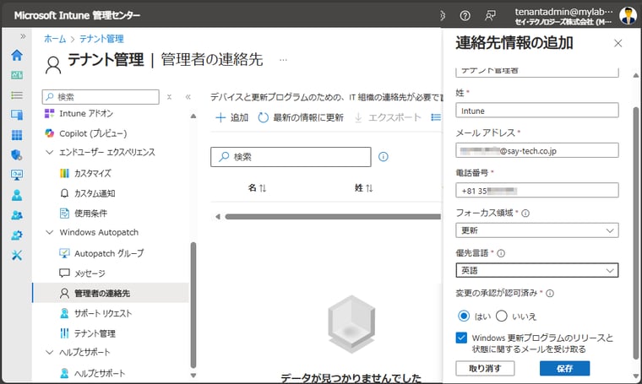
Task: Open Endpoint security shield icon
Action: [x=17, y=155]
